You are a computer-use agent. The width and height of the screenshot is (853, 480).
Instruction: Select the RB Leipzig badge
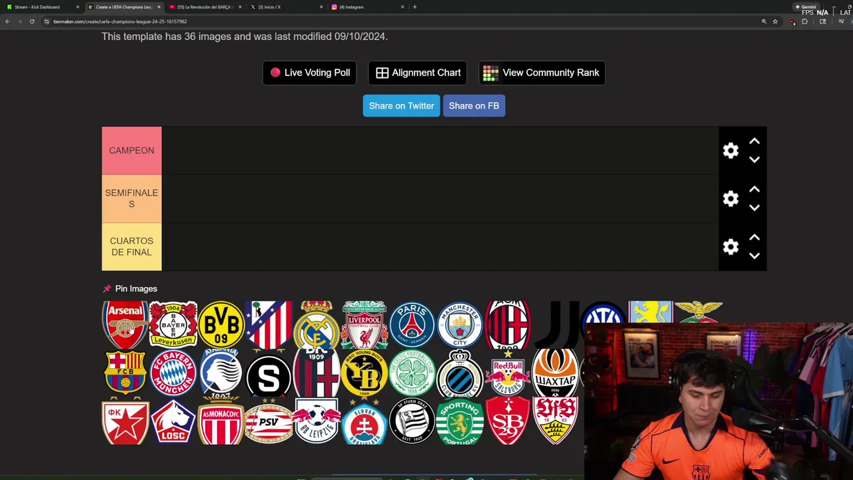click(317, 421)
